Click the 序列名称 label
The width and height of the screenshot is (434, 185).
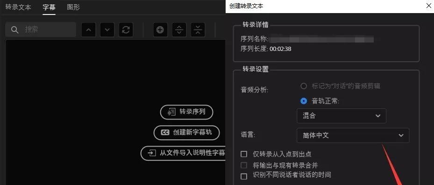254,39
